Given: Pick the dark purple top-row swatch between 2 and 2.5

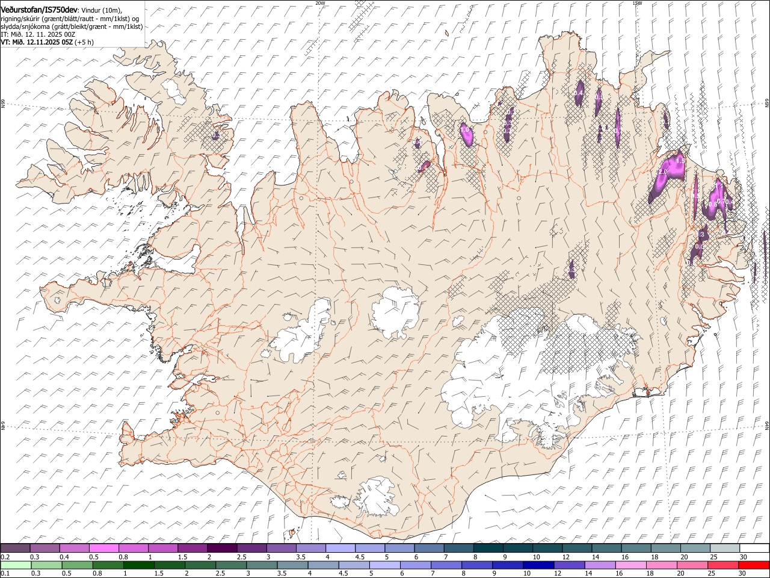Looking at the screenshot, I should click(x=222, y=548).
